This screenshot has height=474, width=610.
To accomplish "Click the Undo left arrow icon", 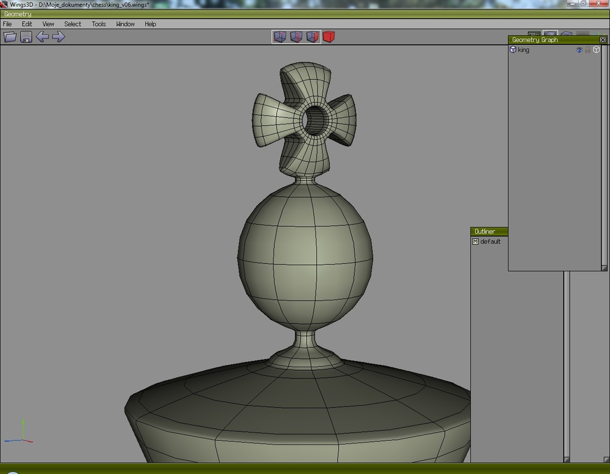I will pos(42,37).
